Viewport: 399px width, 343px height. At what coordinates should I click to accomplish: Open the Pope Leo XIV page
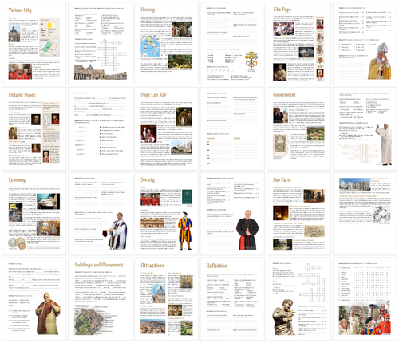(x=166, y=128)
